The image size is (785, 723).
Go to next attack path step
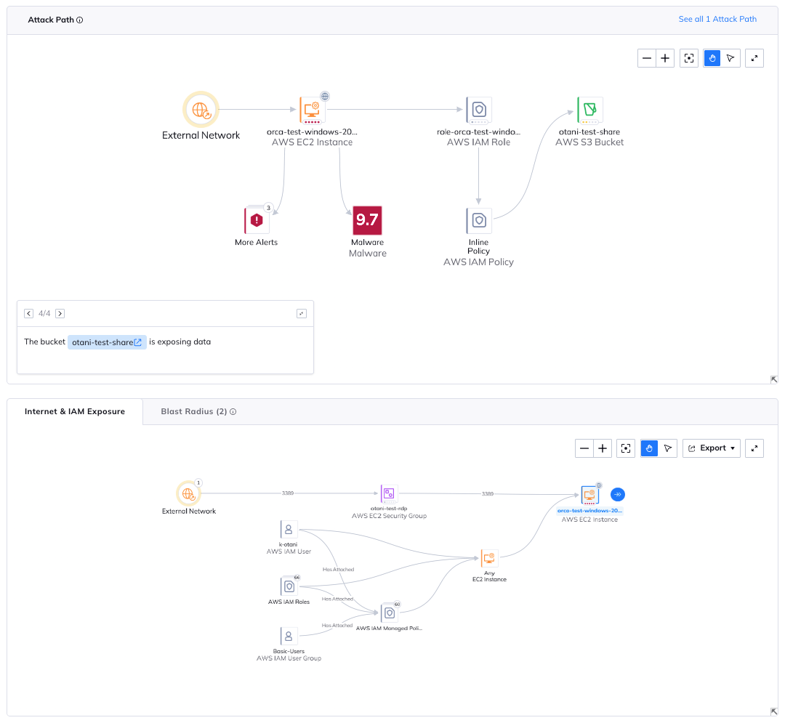pyautogui.click(x=60, y=313)
